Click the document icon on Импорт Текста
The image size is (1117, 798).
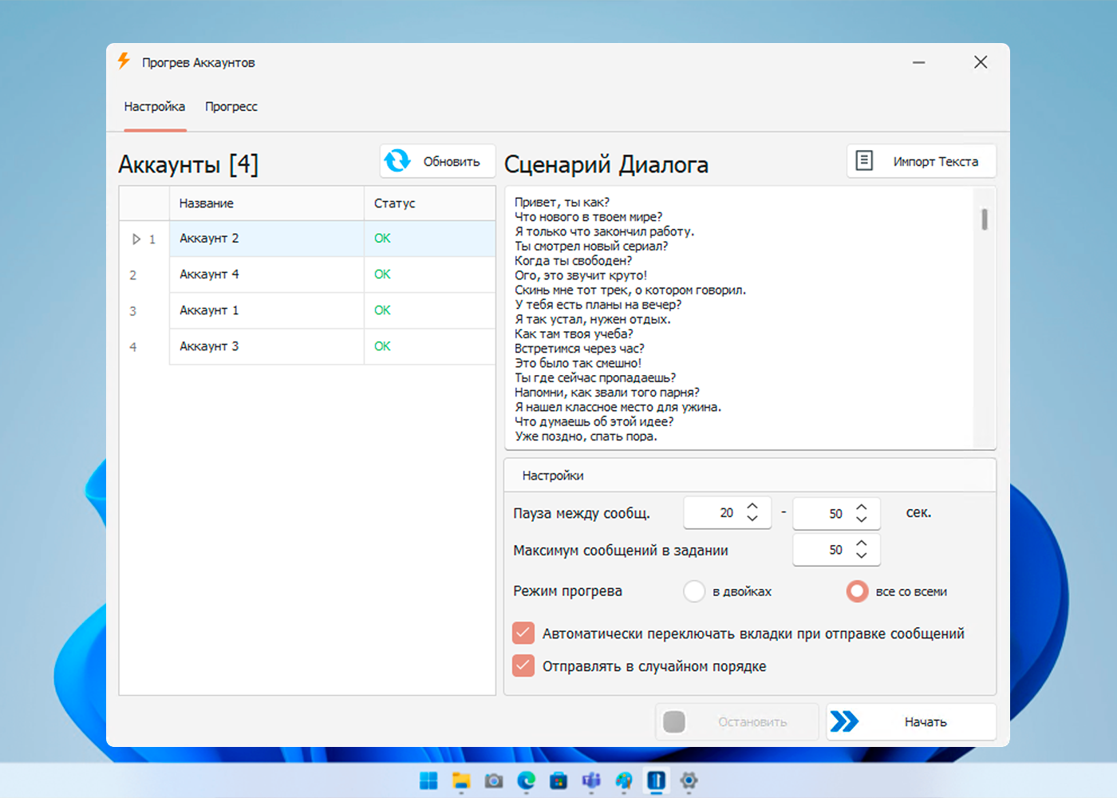tap(864, 160)
